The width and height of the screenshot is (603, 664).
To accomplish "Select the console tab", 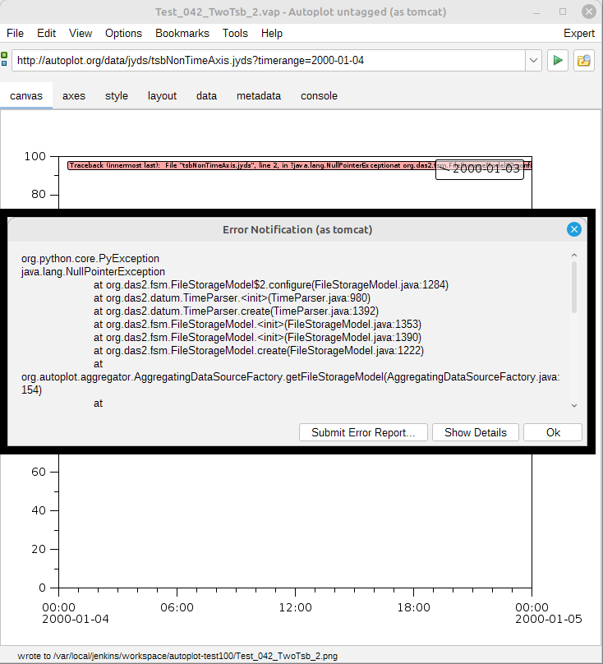I will click(x=319, y=95).
